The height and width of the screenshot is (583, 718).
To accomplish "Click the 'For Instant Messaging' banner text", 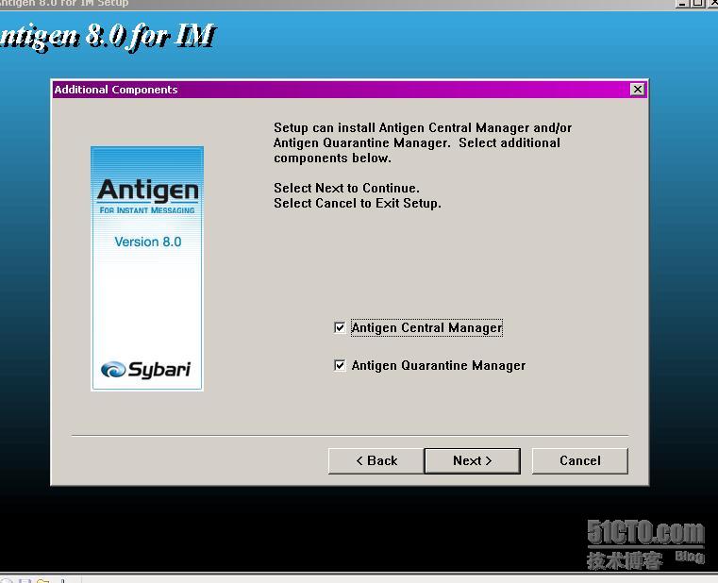I will click(147, 210).
